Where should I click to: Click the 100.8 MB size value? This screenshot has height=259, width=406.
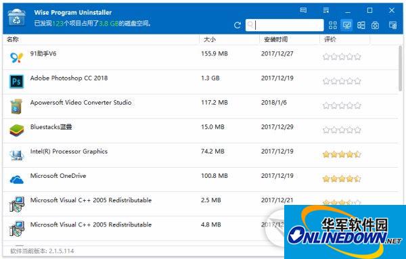click(x=215, y=176)
